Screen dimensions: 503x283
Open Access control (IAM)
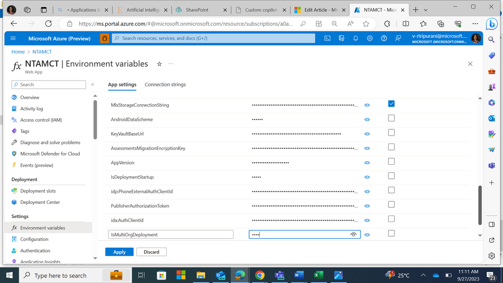[41, 120]
